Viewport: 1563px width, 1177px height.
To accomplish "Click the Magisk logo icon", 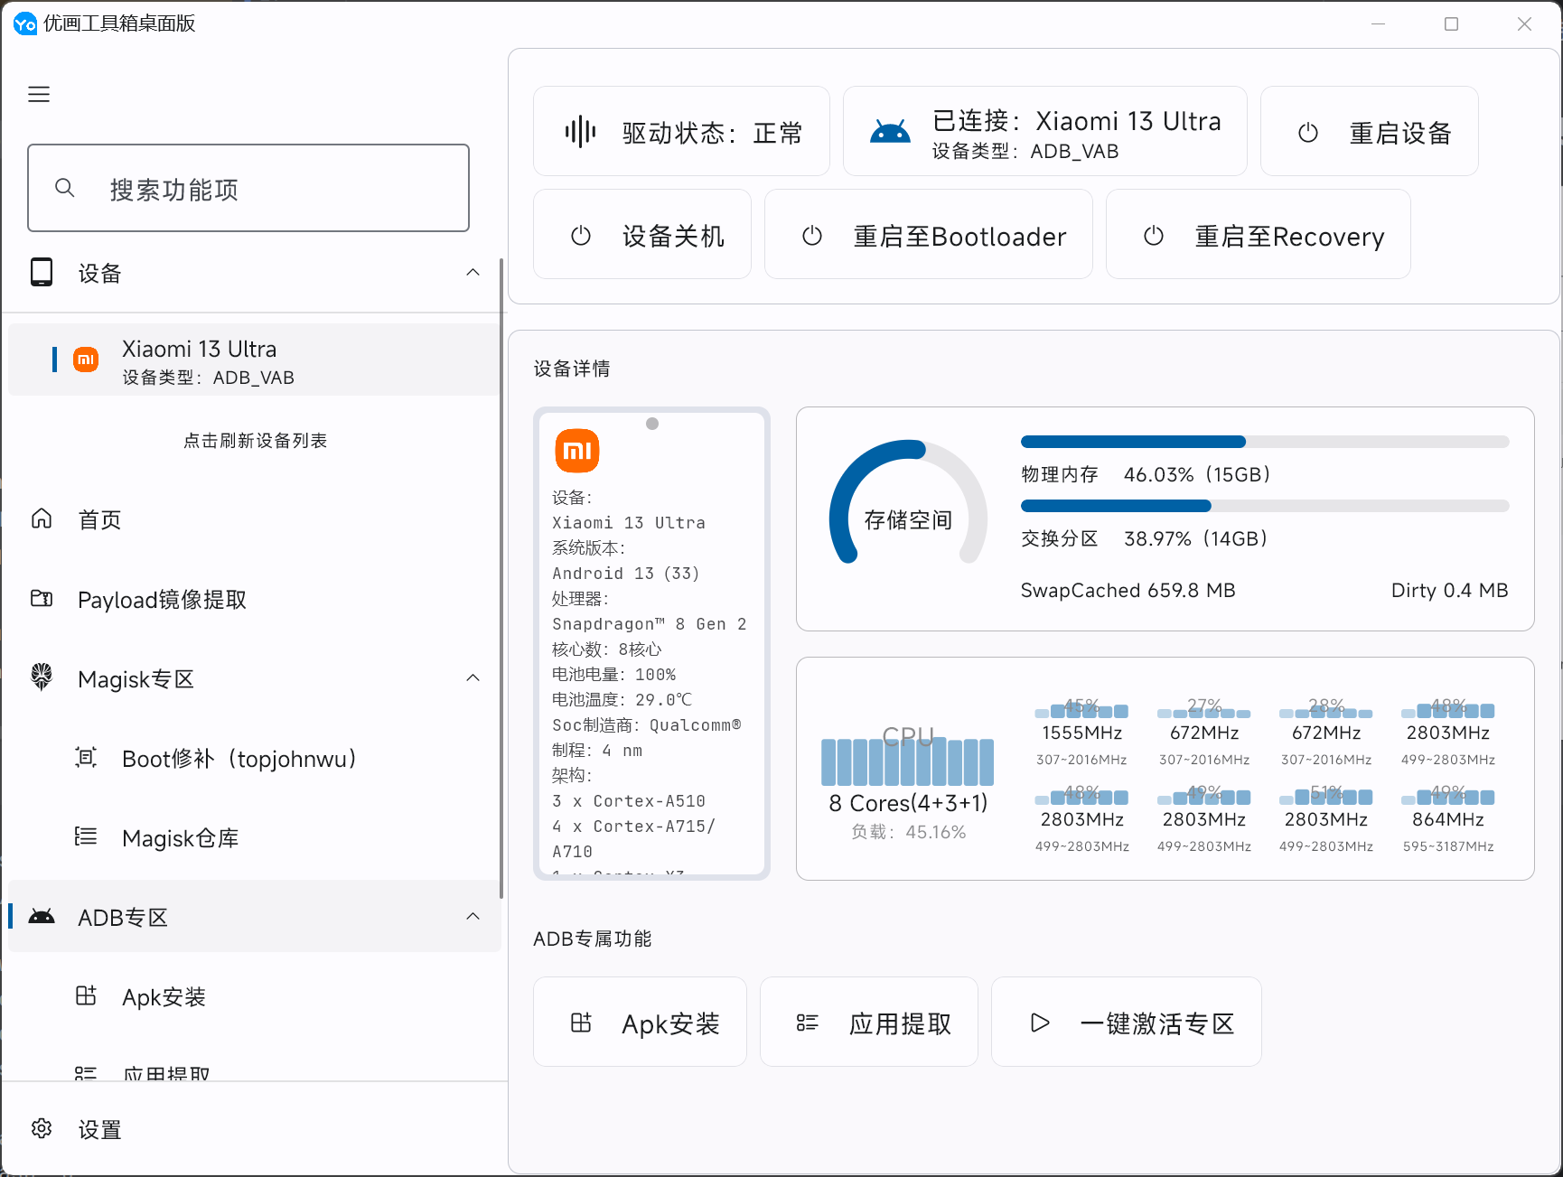I will pyautogui.click(x=42, y=677).
